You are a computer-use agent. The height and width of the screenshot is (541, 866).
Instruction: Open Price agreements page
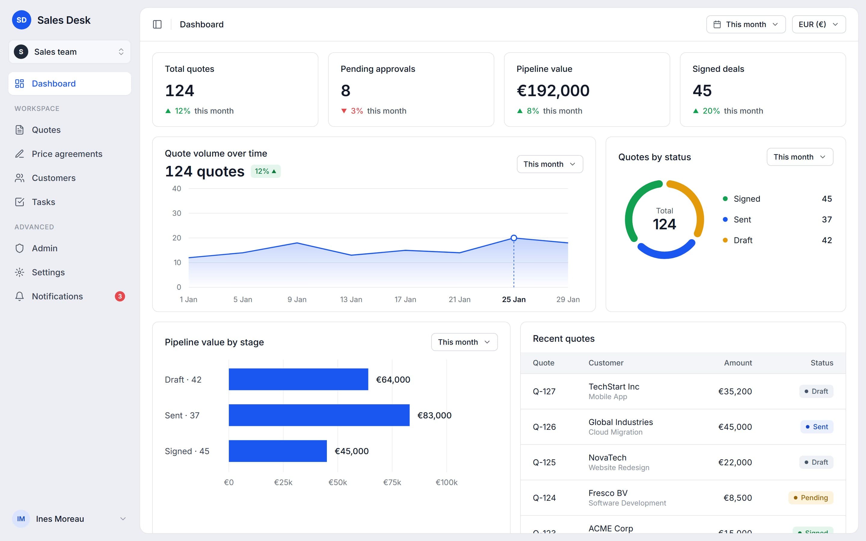(70, 154)
